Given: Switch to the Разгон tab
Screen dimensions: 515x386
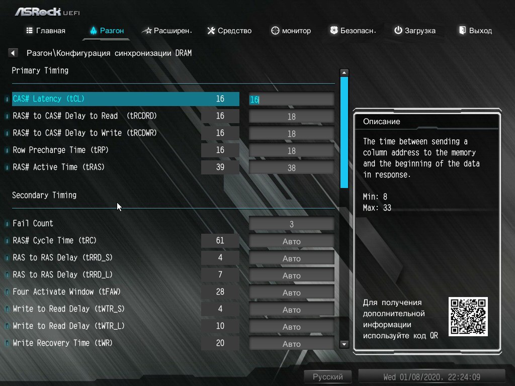Looking at the screenshot, I should point(107,31).
